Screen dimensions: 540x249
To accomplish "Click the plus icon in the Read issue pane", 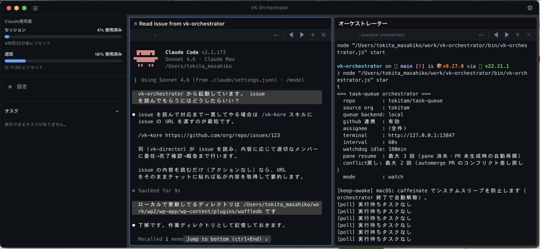I will (x=313, y=35).
